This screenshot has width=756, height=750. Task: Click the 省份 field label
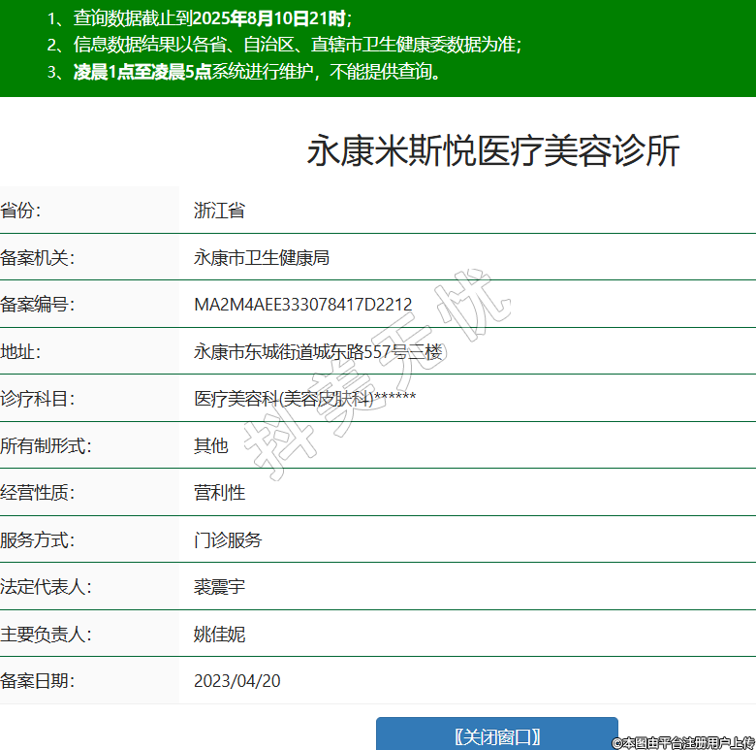click(21, 211)
